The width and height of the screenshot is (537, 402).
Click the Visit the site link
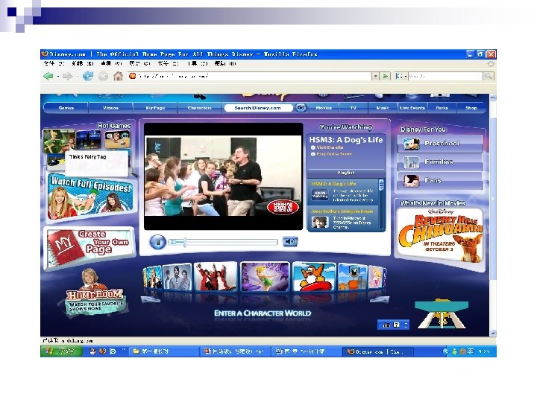[x=330, y=147]
